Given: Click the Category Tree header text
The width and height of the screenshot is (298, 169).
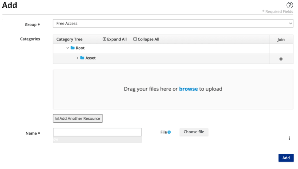Looking at the screenshot, I should pos(69,39).
